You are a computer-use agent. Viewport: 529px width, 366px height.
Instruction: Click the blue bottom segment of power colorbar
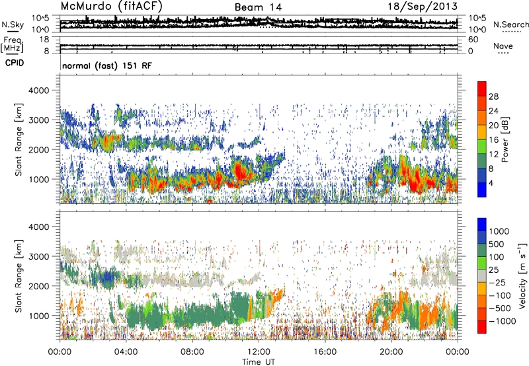[x=482, y=190]
